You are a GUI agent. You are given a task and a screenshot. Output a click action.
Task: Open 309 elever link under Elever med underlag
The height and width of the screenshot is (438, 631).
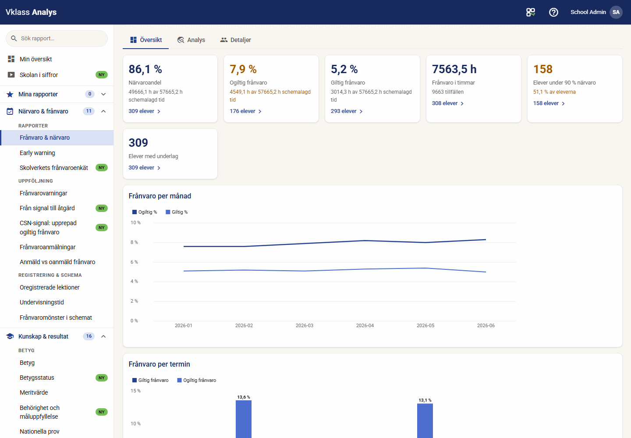[145, 168]
